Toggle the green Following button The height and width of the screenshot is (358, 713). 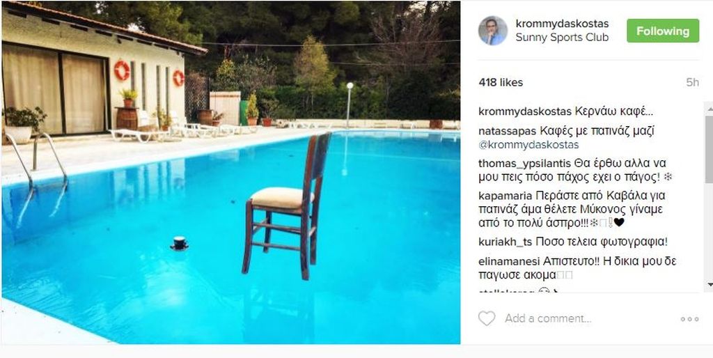[x=662, y=31]
